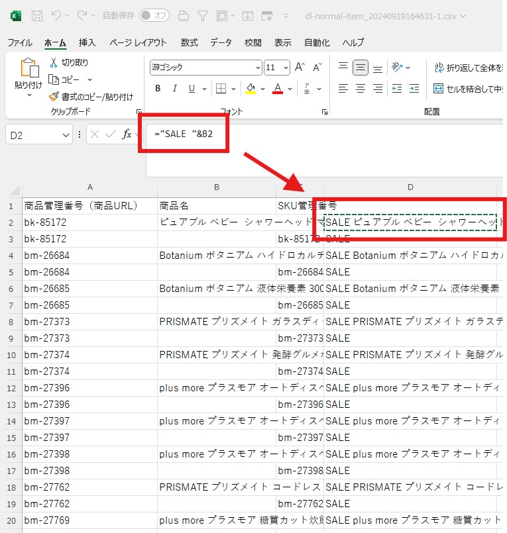The height and width of the screenshot is (533, 507).
Task: Select column A header
Action: [x=90, y=187]
